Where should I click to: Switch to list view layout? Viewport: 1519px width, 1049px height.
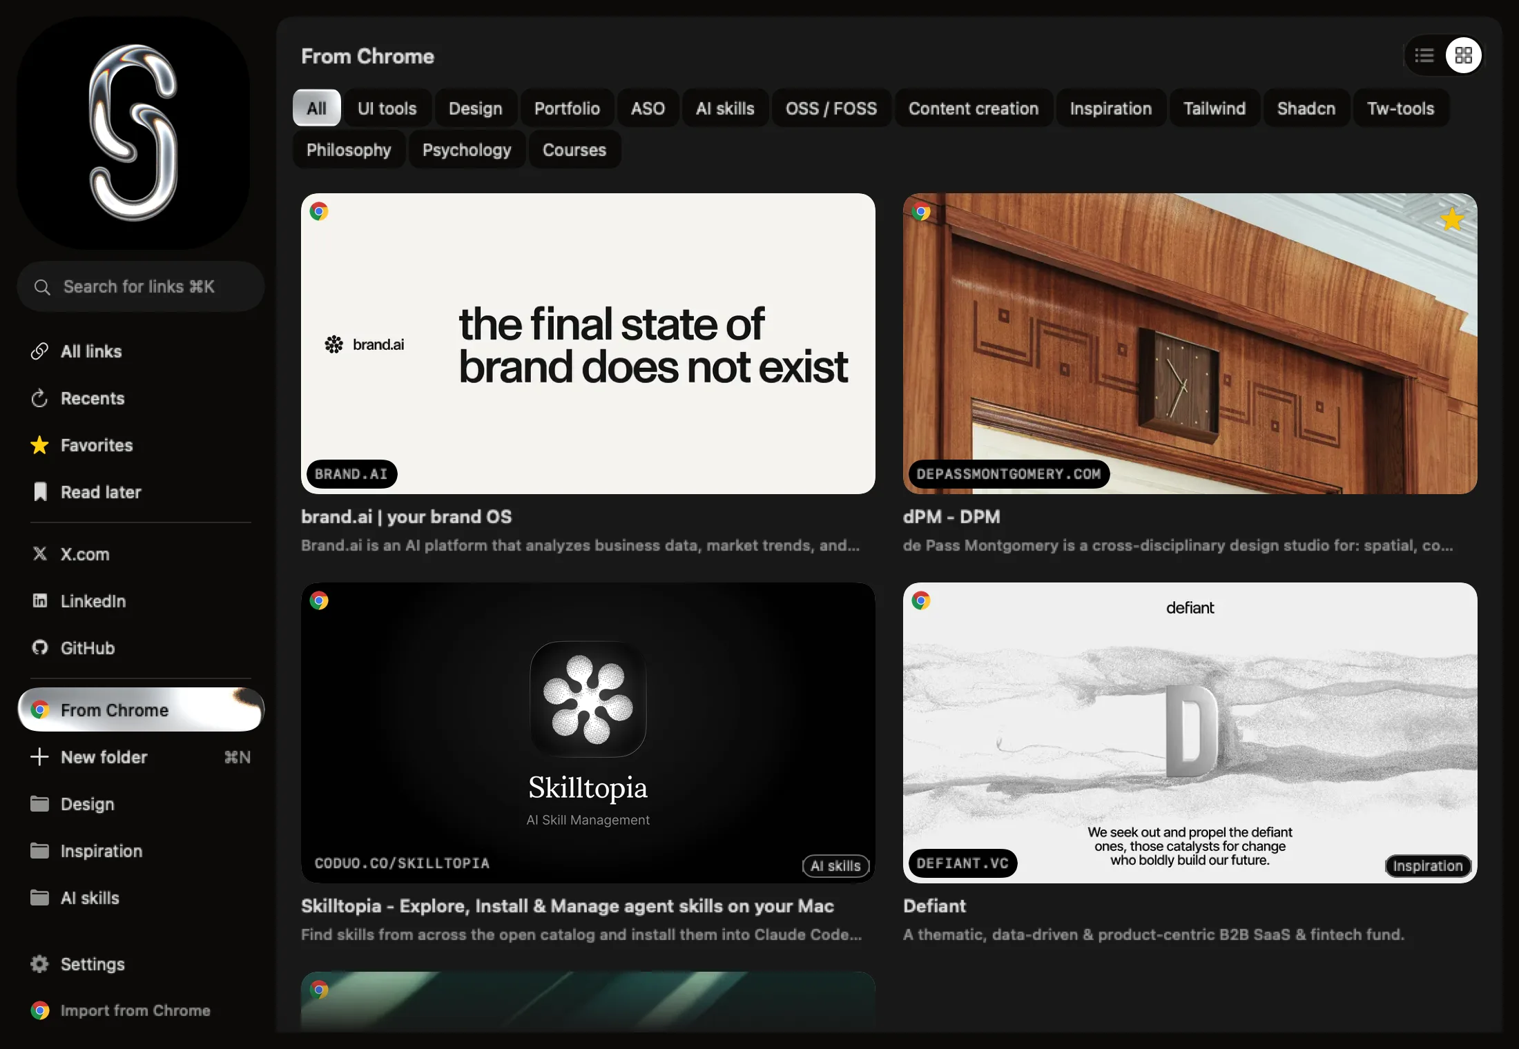coord(1424,55)
